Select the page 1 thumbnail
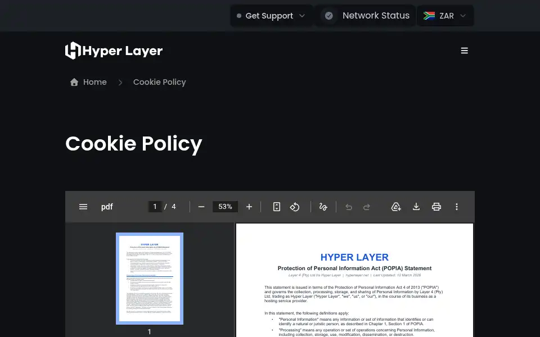This screenshot has width=540, height=337. 150,279
